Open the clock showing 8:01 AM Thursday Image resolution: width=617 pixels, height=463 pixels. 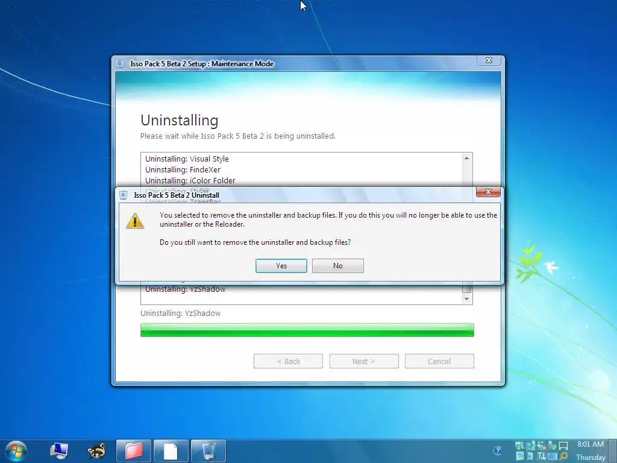point(590,451)
